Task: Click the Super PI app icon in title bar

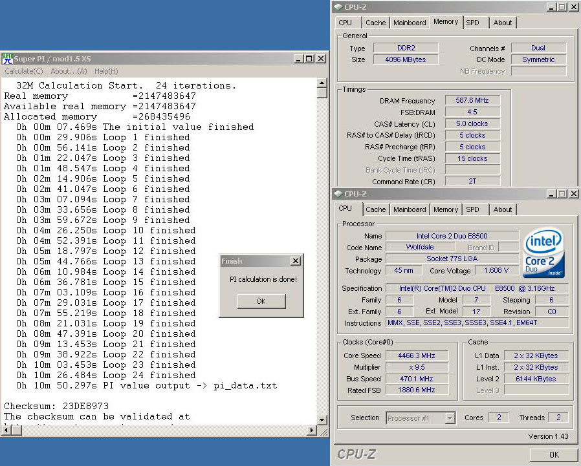Action: [7, 59]
